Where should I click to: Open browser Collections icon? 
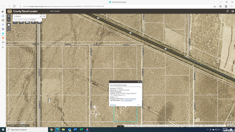(220, 6)
